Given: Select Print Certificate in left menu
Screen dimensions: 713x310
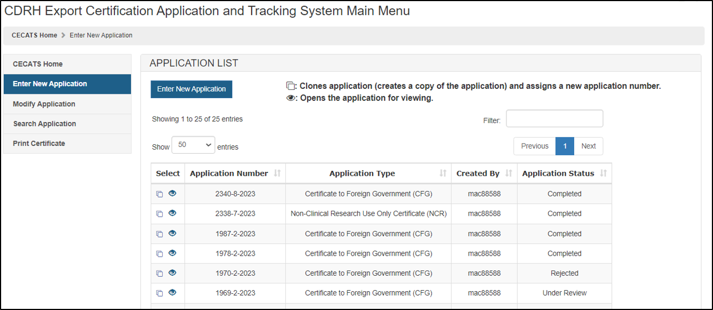Looking at the screenshot, I should pos(39,143).
